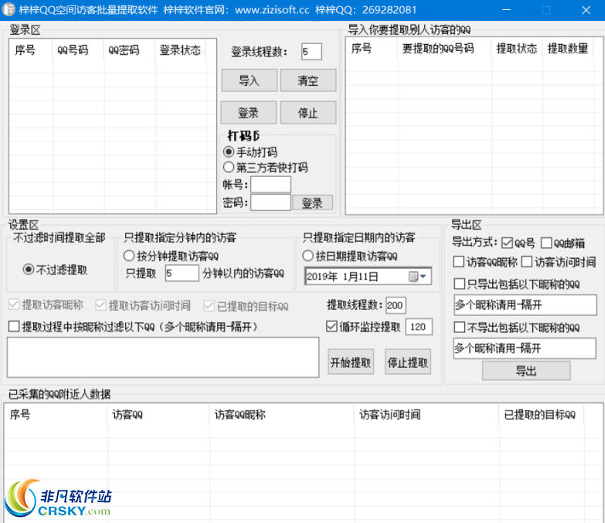Toggle 循环监控提取 checkbox
Screen dimensions: 605x523
pyautogui.click(x=331, y=327)
